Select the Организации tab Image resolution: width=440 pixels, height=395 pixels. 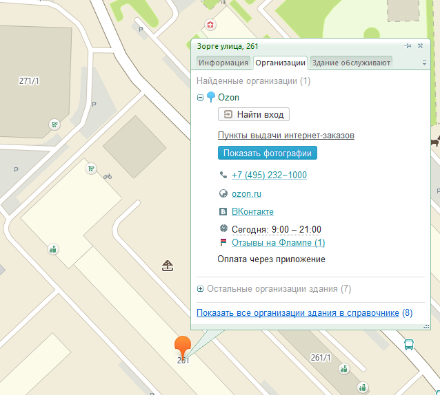[x=280, y=63]
